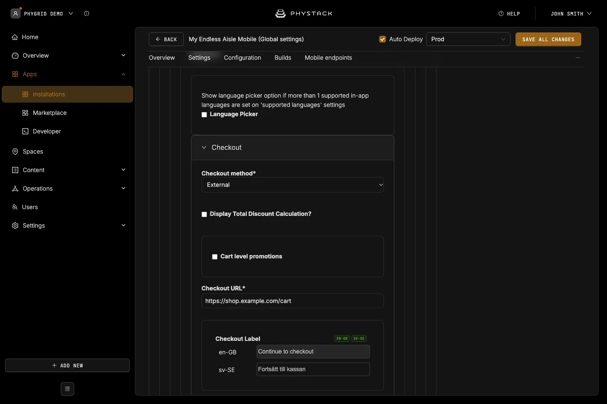
Task: Open the three-dots more options menu
Action: [578, 58]
